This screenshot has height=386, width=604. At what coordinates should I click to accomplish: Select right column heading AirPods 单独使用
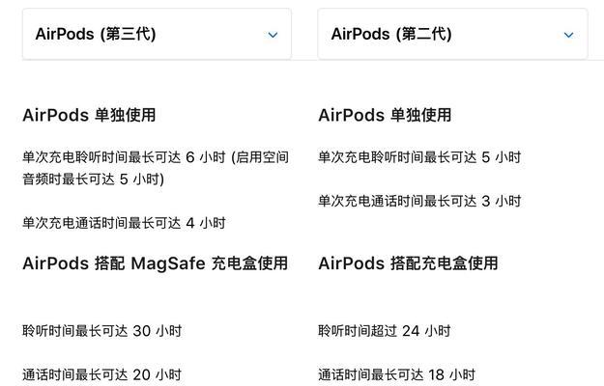tap(385, 115)
